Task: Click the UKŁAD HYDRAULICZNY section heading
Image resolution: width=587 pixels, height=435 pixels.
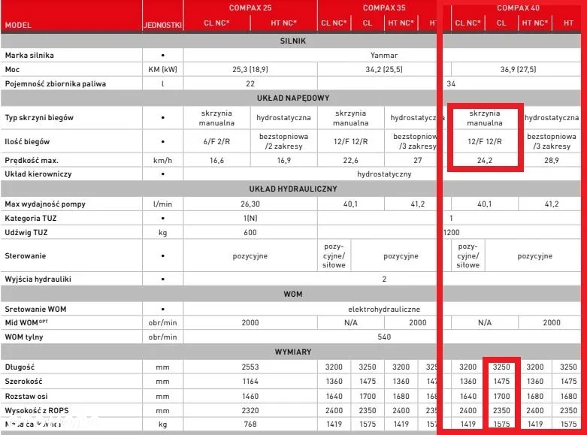Action: 293,189
